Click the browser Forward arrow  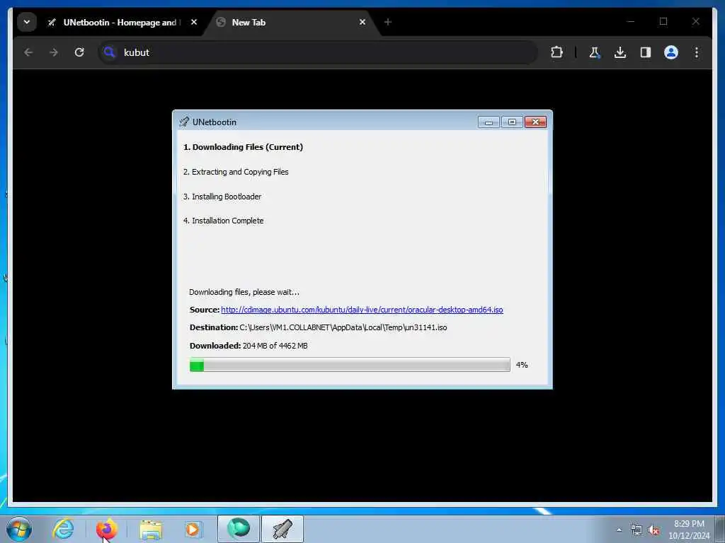tap(54, 52)
